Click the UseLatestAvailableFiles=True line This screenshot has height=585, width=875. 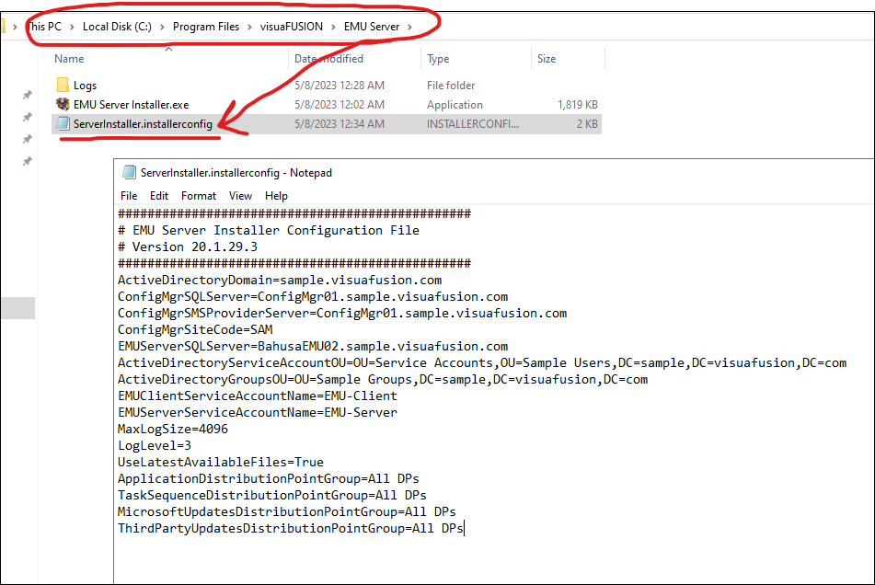click(221, 463)
